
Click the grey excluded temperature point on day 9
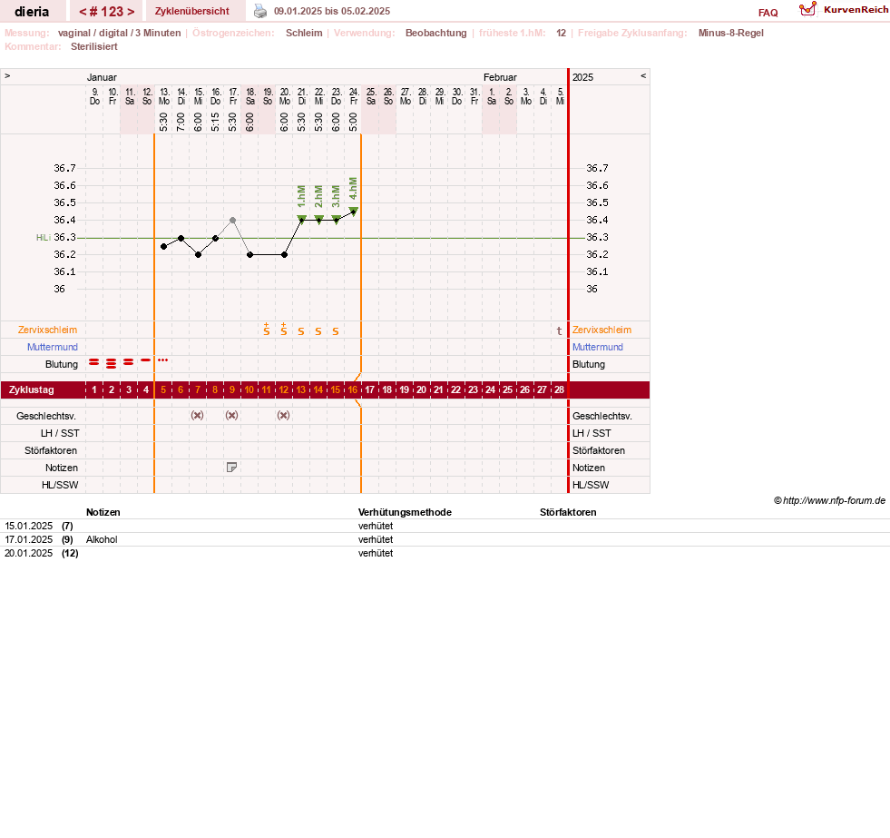(233, 220)
